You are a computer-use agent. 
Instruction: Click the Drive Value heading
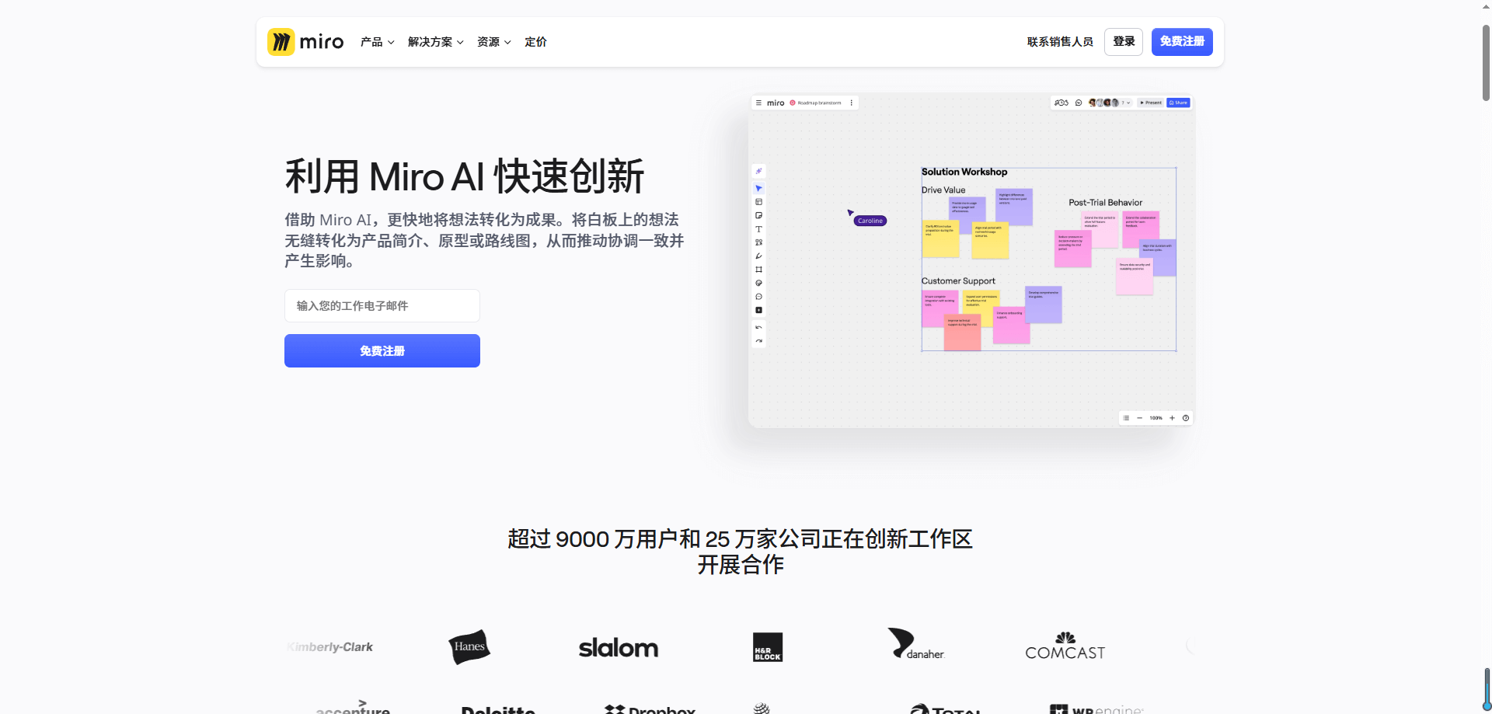pos(943,190)
